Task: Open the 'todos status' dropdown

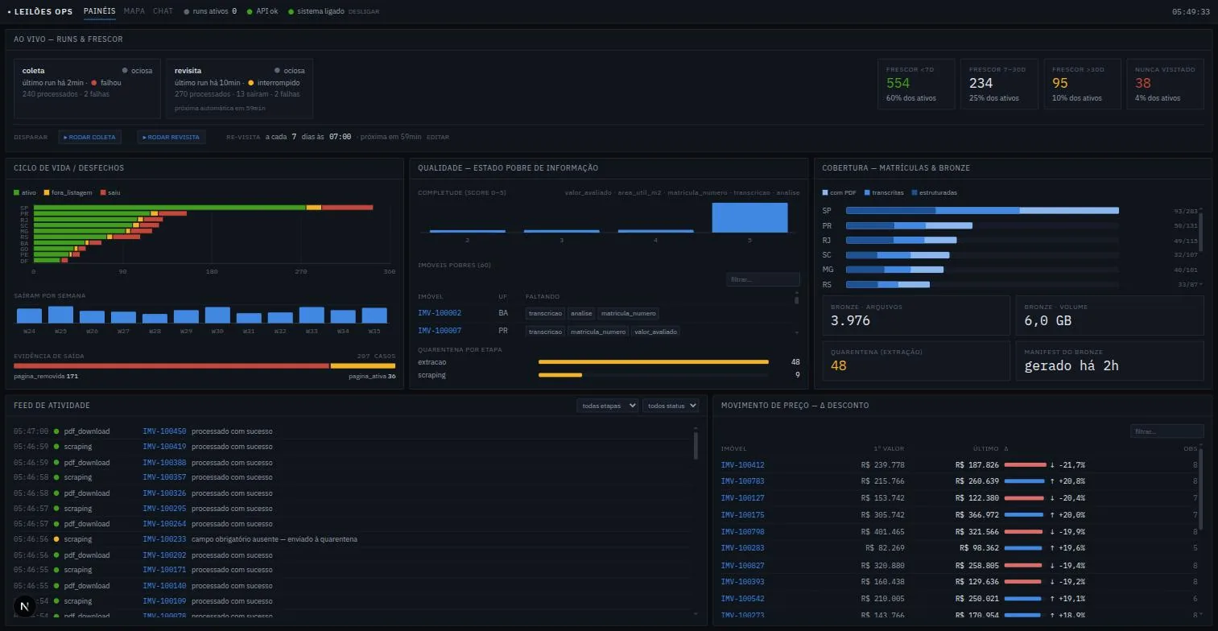Action: (x=671, y=406)
